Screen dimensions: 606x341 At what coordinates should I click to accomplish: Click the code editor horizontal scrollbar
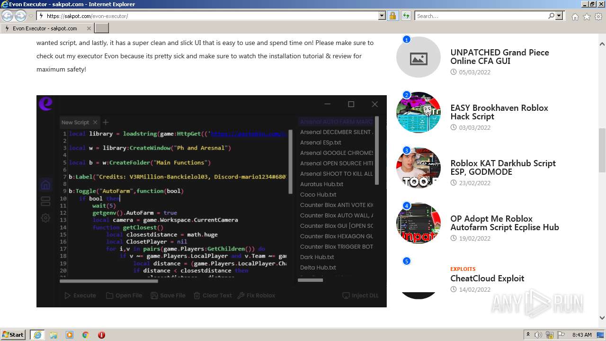[108, 281]
